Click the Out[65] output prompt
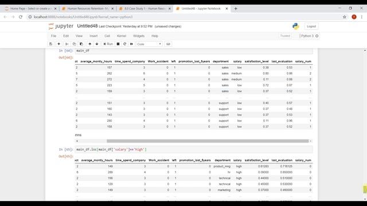 pos(66,156)
